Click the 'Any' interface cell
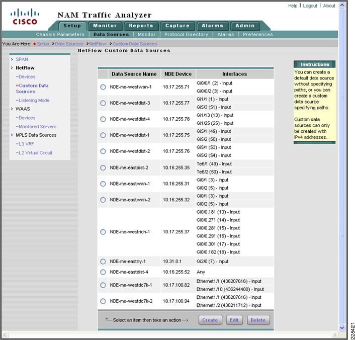 point(201,272)
